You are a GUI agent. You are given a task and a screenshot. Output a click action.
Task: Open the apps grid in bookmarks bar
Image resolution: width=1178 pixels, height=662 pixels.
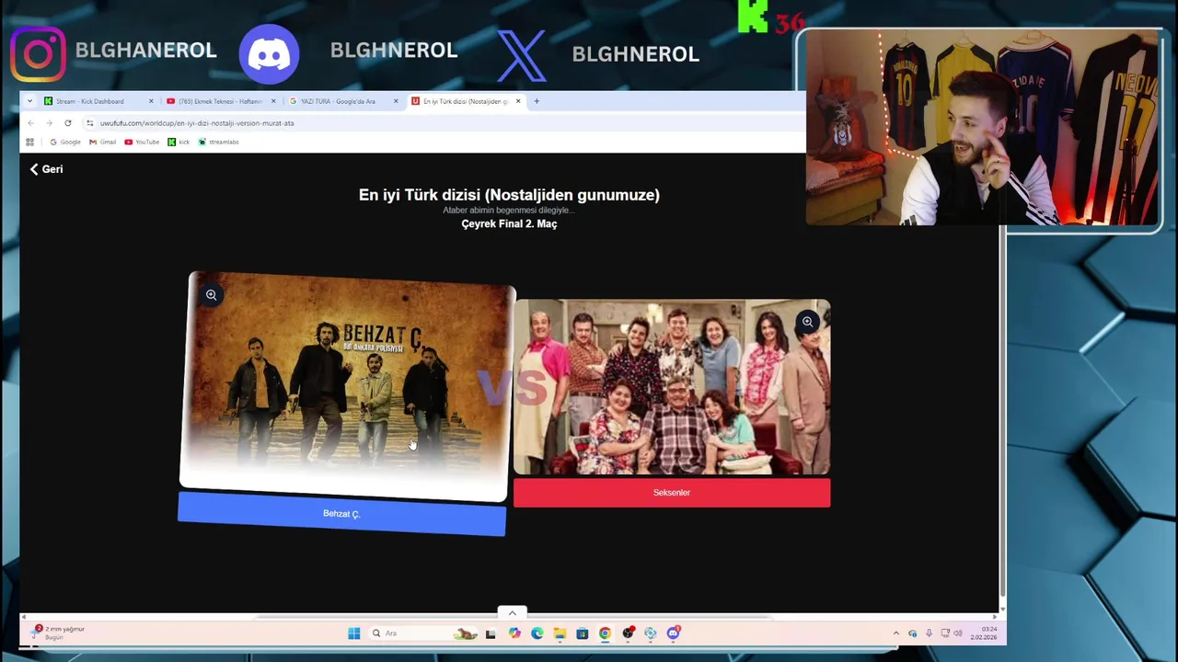coord(29,142)
